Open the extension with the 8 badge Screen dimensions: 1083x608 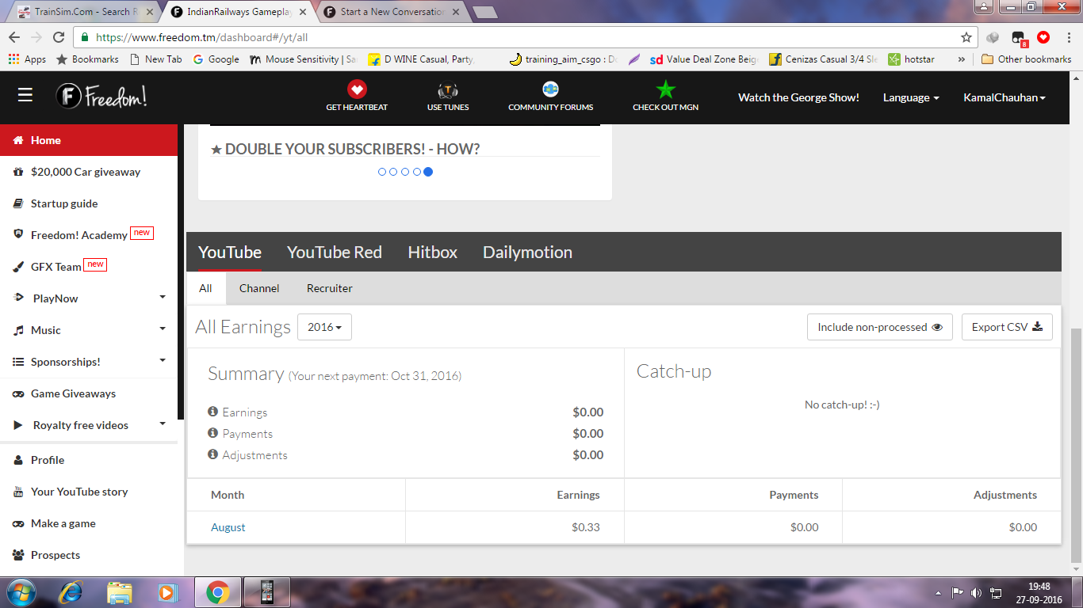pos(1019,38)
